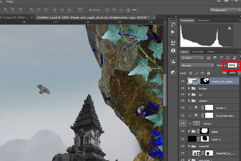Open the Info panel icon
The width and height of the screenshot is (241, 161).
pyautogui.click(x=173, y=51)
